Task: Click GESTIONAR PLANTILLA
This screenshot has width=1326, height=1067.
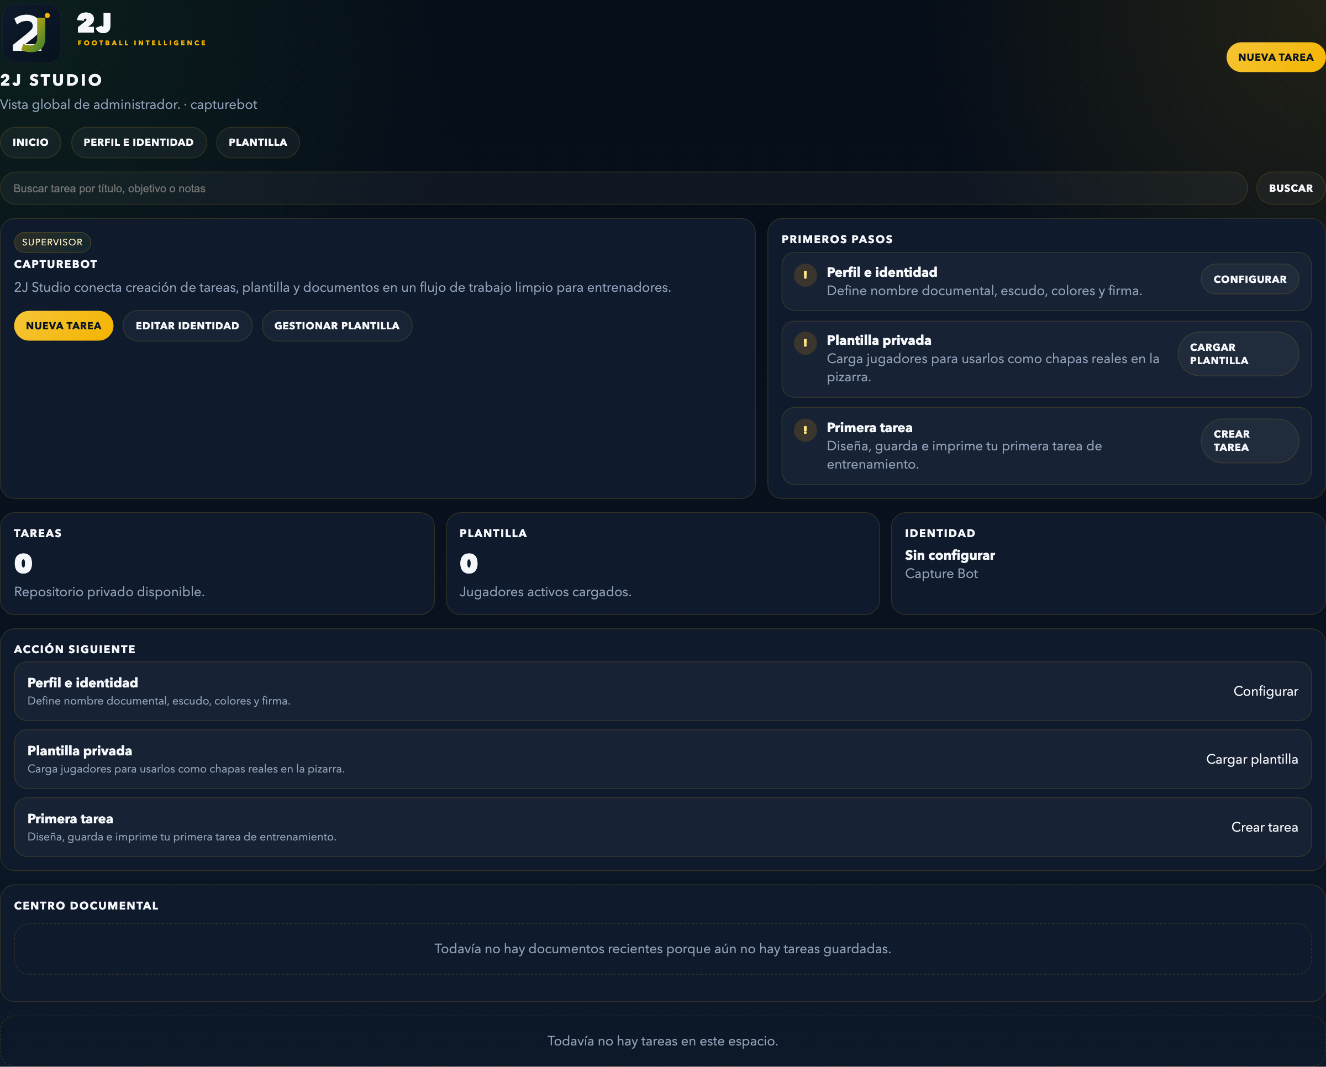Action: tap(337, 325)
